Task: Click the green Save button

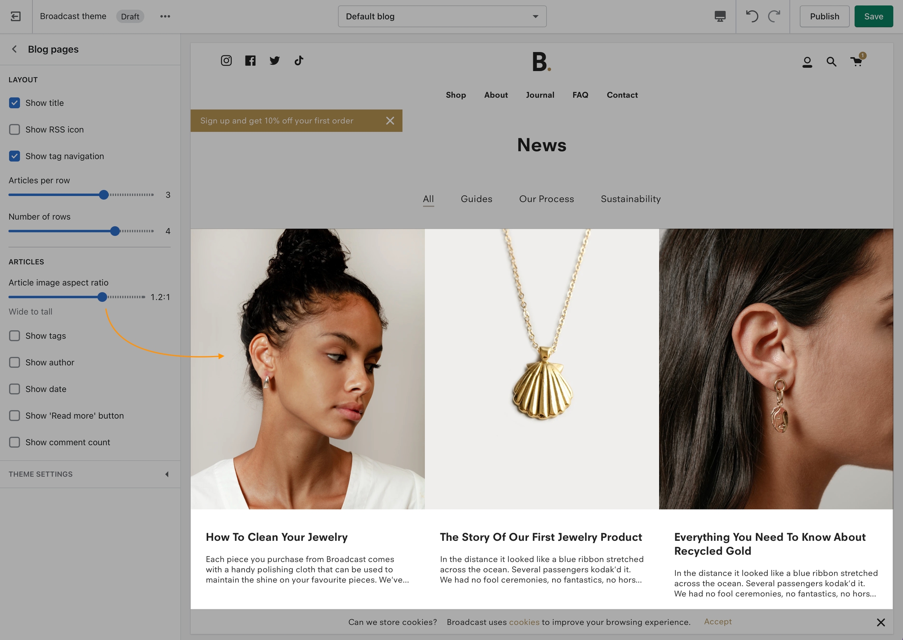Action: tap(874, 16)
